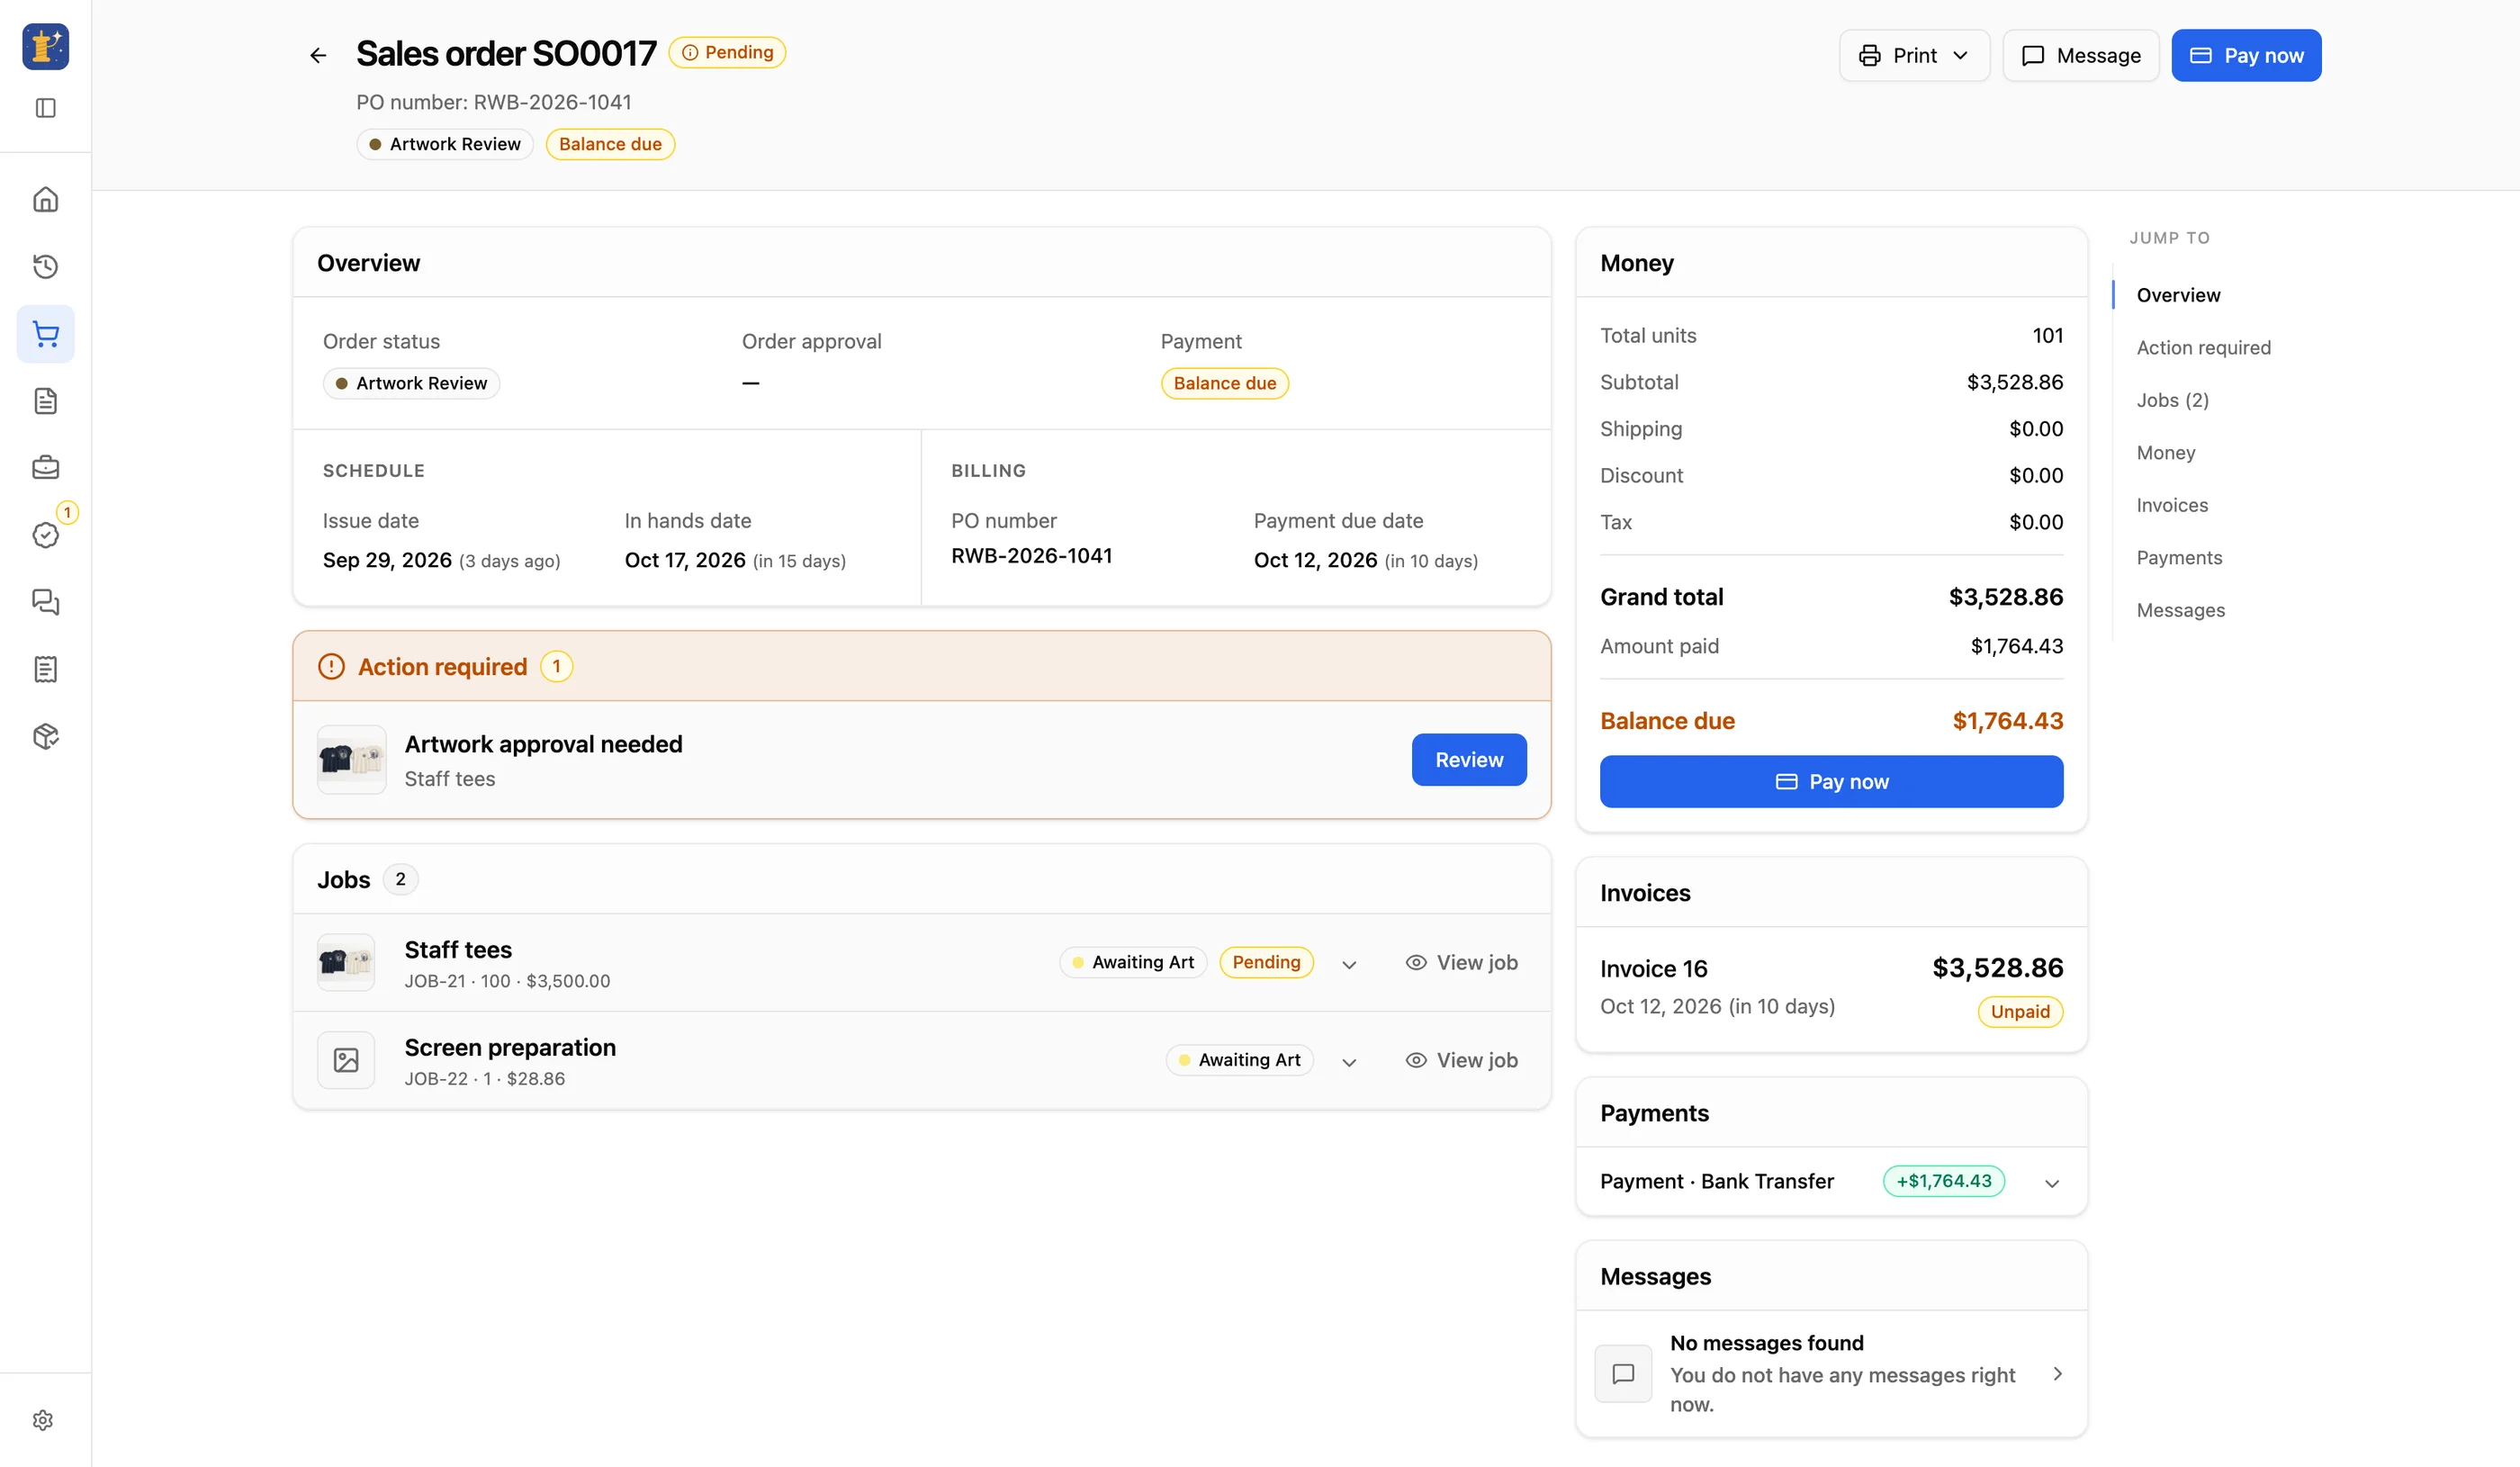Open messages via the chevron arrow
Screen dimensions: 2520x1467
coord(2057,1373)
